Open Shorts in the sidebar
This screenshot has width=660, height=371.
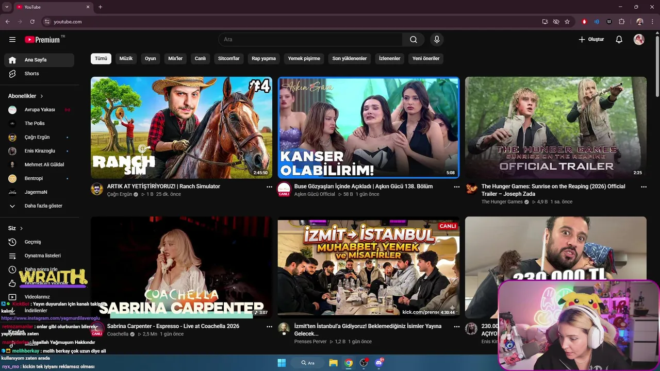tap(39, 74)
